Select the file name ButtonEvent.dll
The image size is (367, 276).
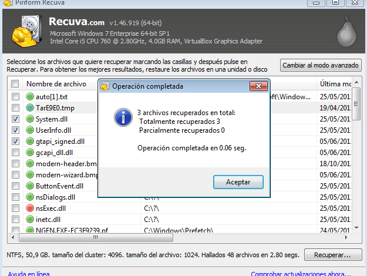click(x=59, y=186)
